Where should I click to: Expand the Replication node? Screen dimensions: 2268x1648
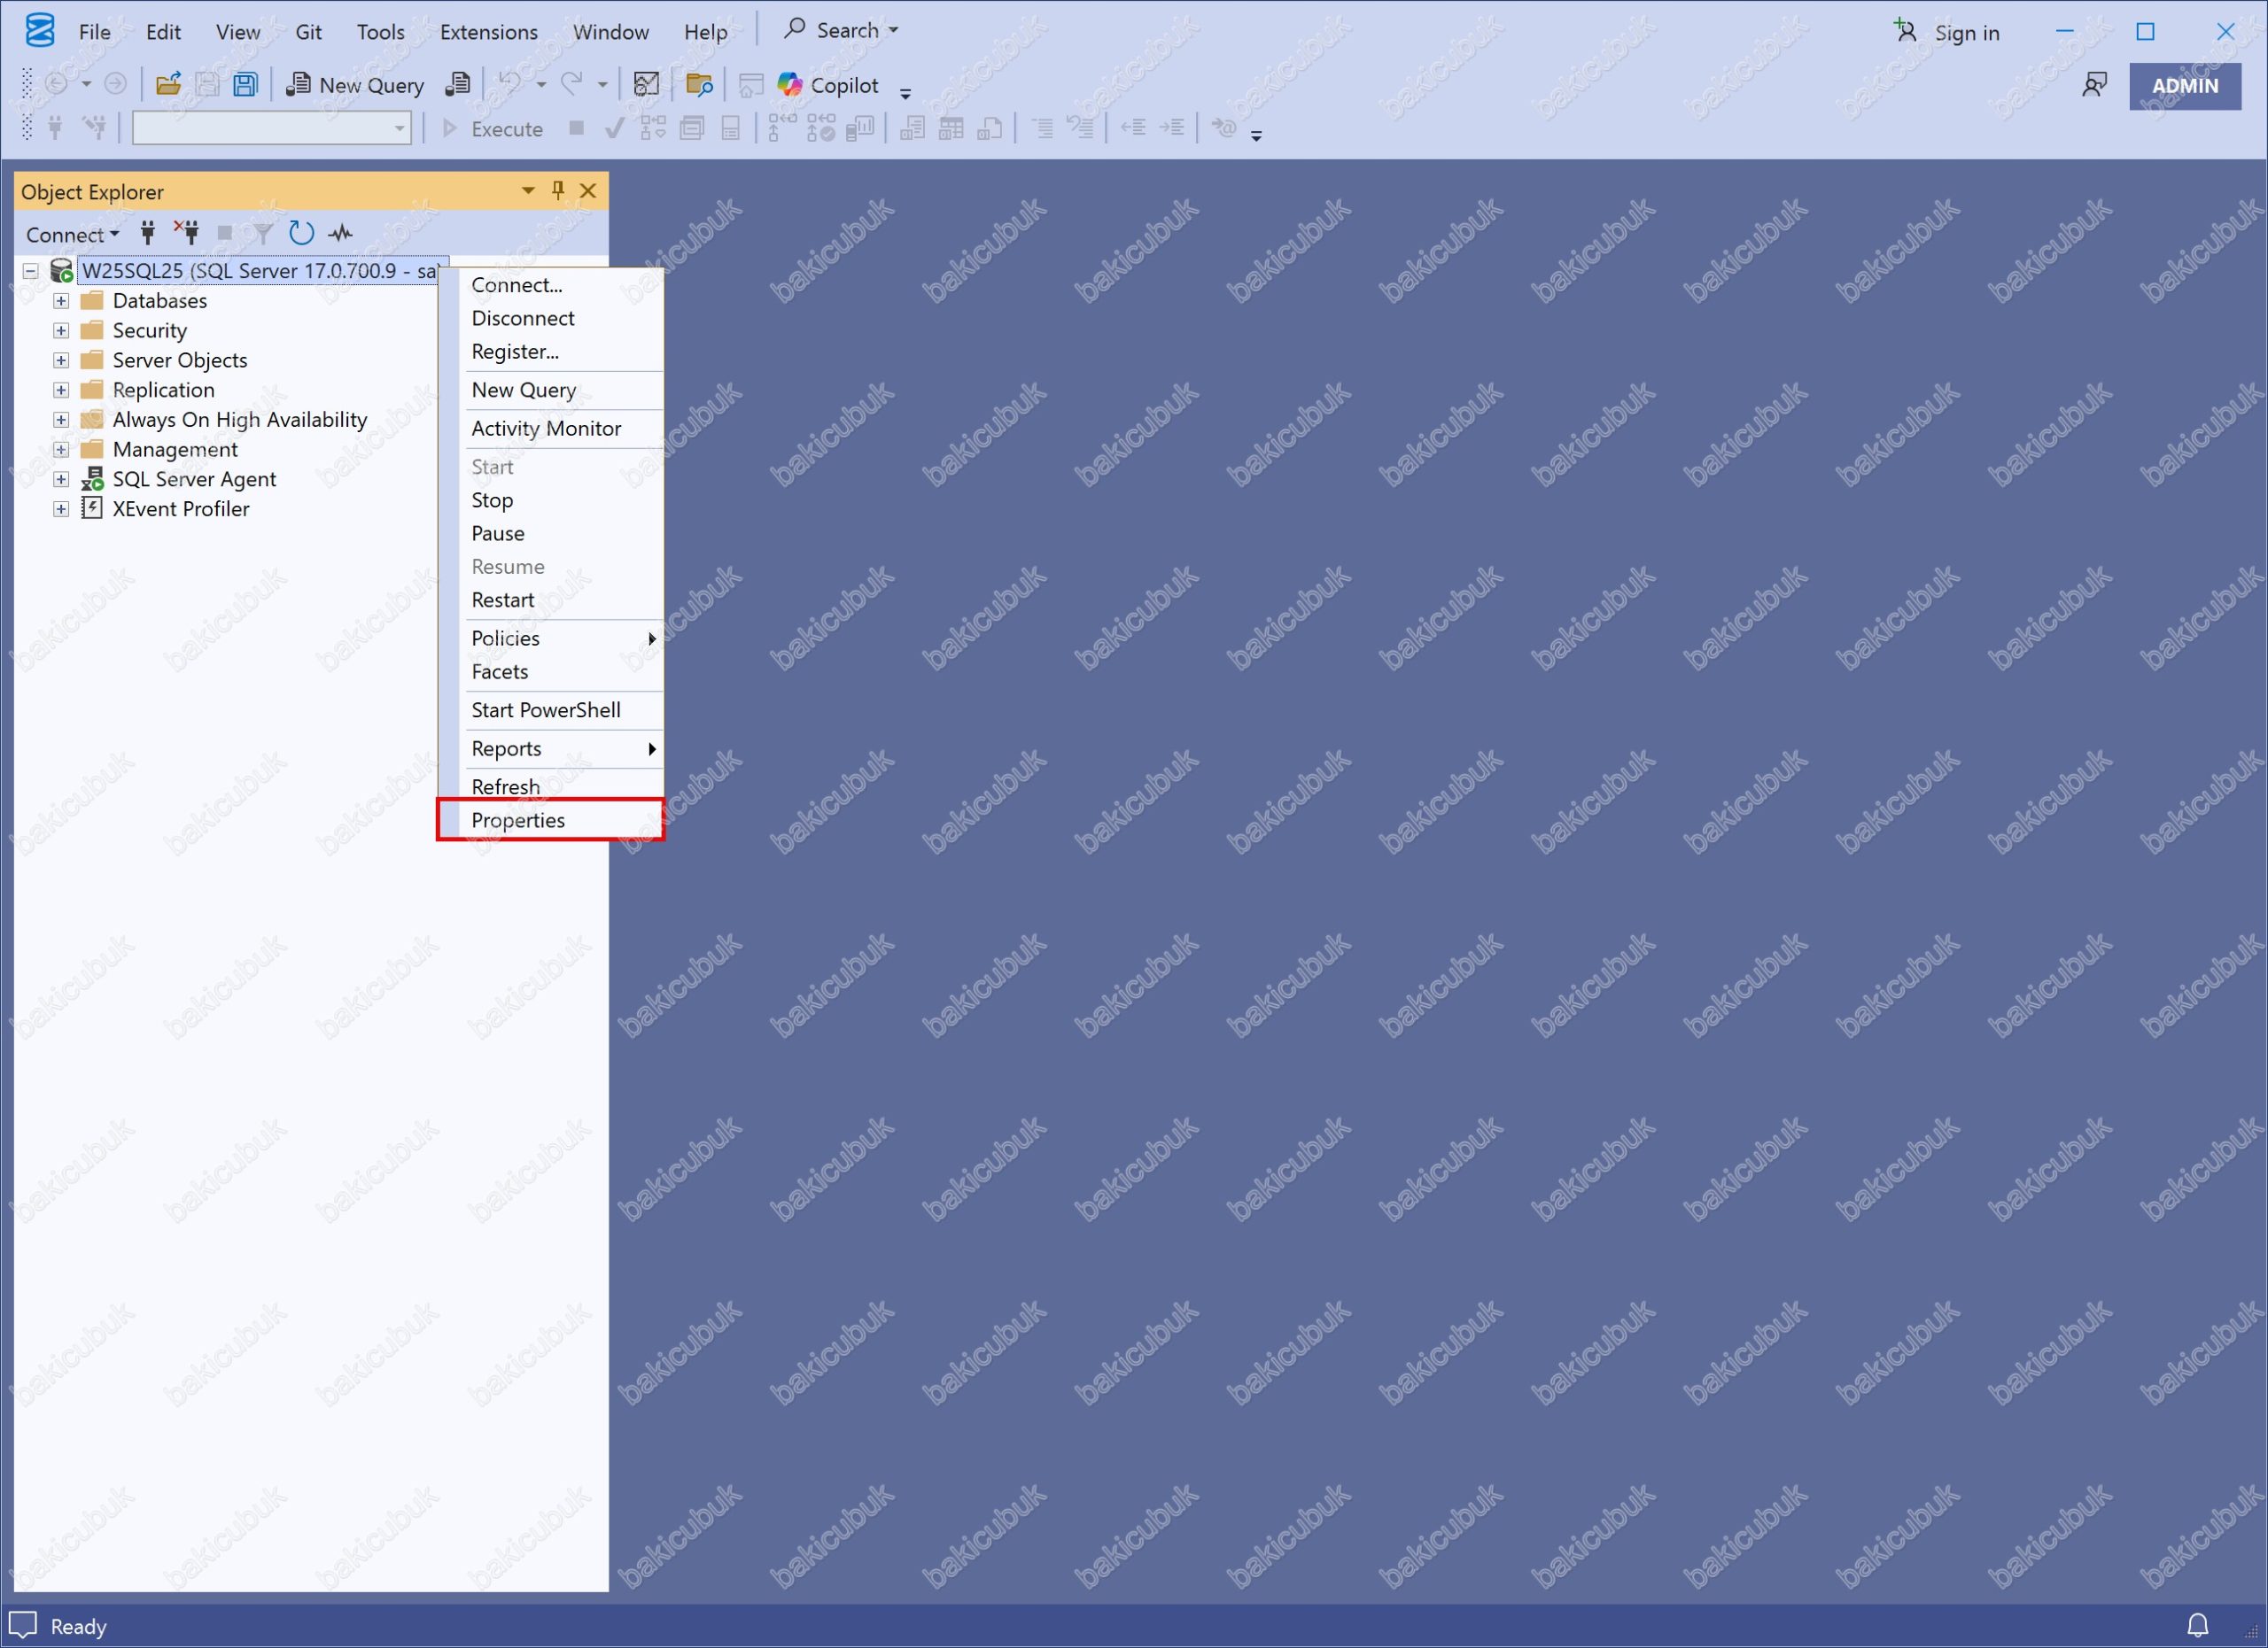(x=61, y=390)
